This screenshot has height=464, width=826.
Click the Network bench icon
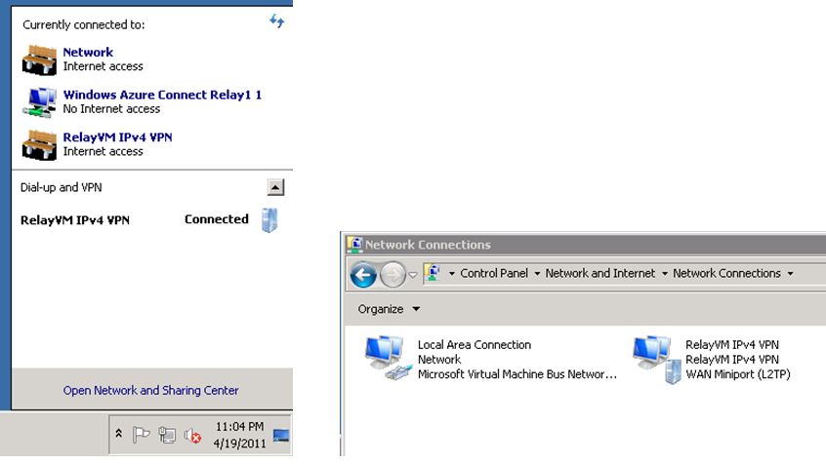click(39, 60)
